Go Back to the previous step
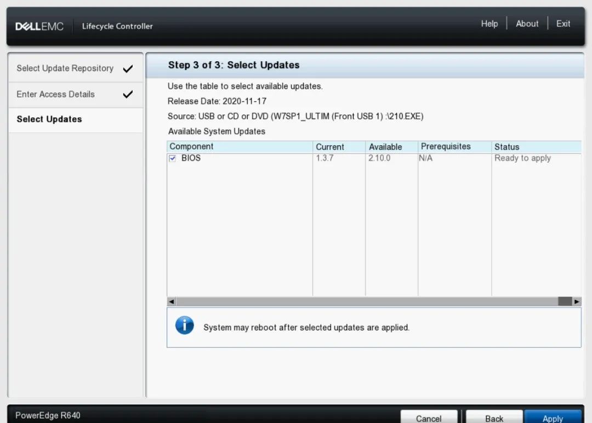Screen dimensions: 592x423 494,418
